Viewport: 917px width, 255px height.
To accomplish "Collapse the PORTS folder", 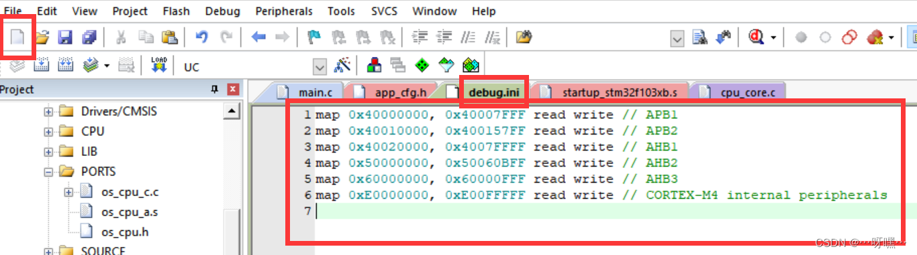I will point(48,171).
